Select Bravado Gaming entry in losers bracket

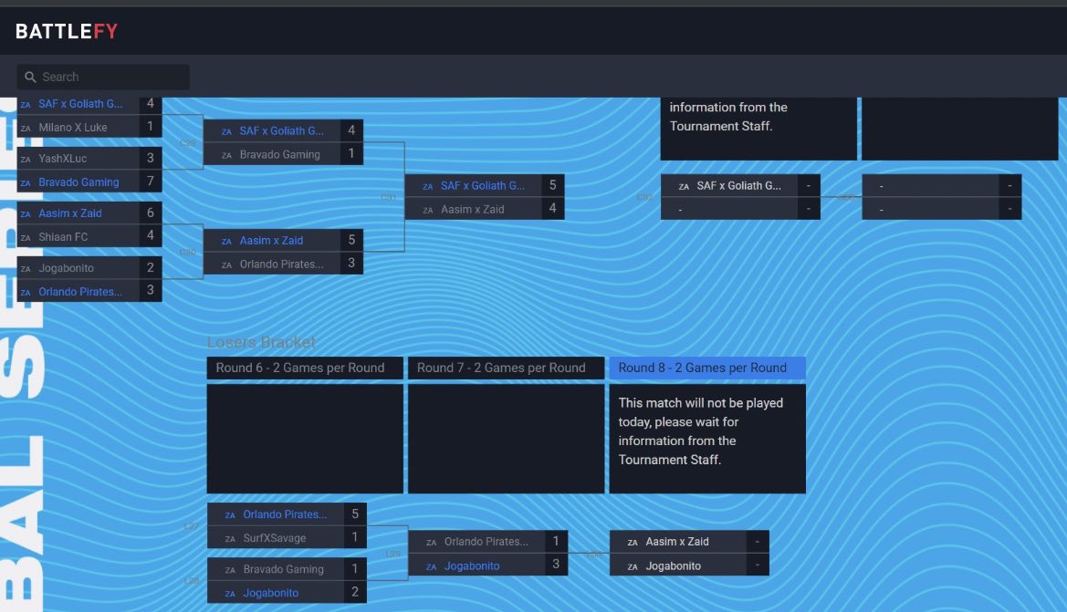[x=287, y=569]
